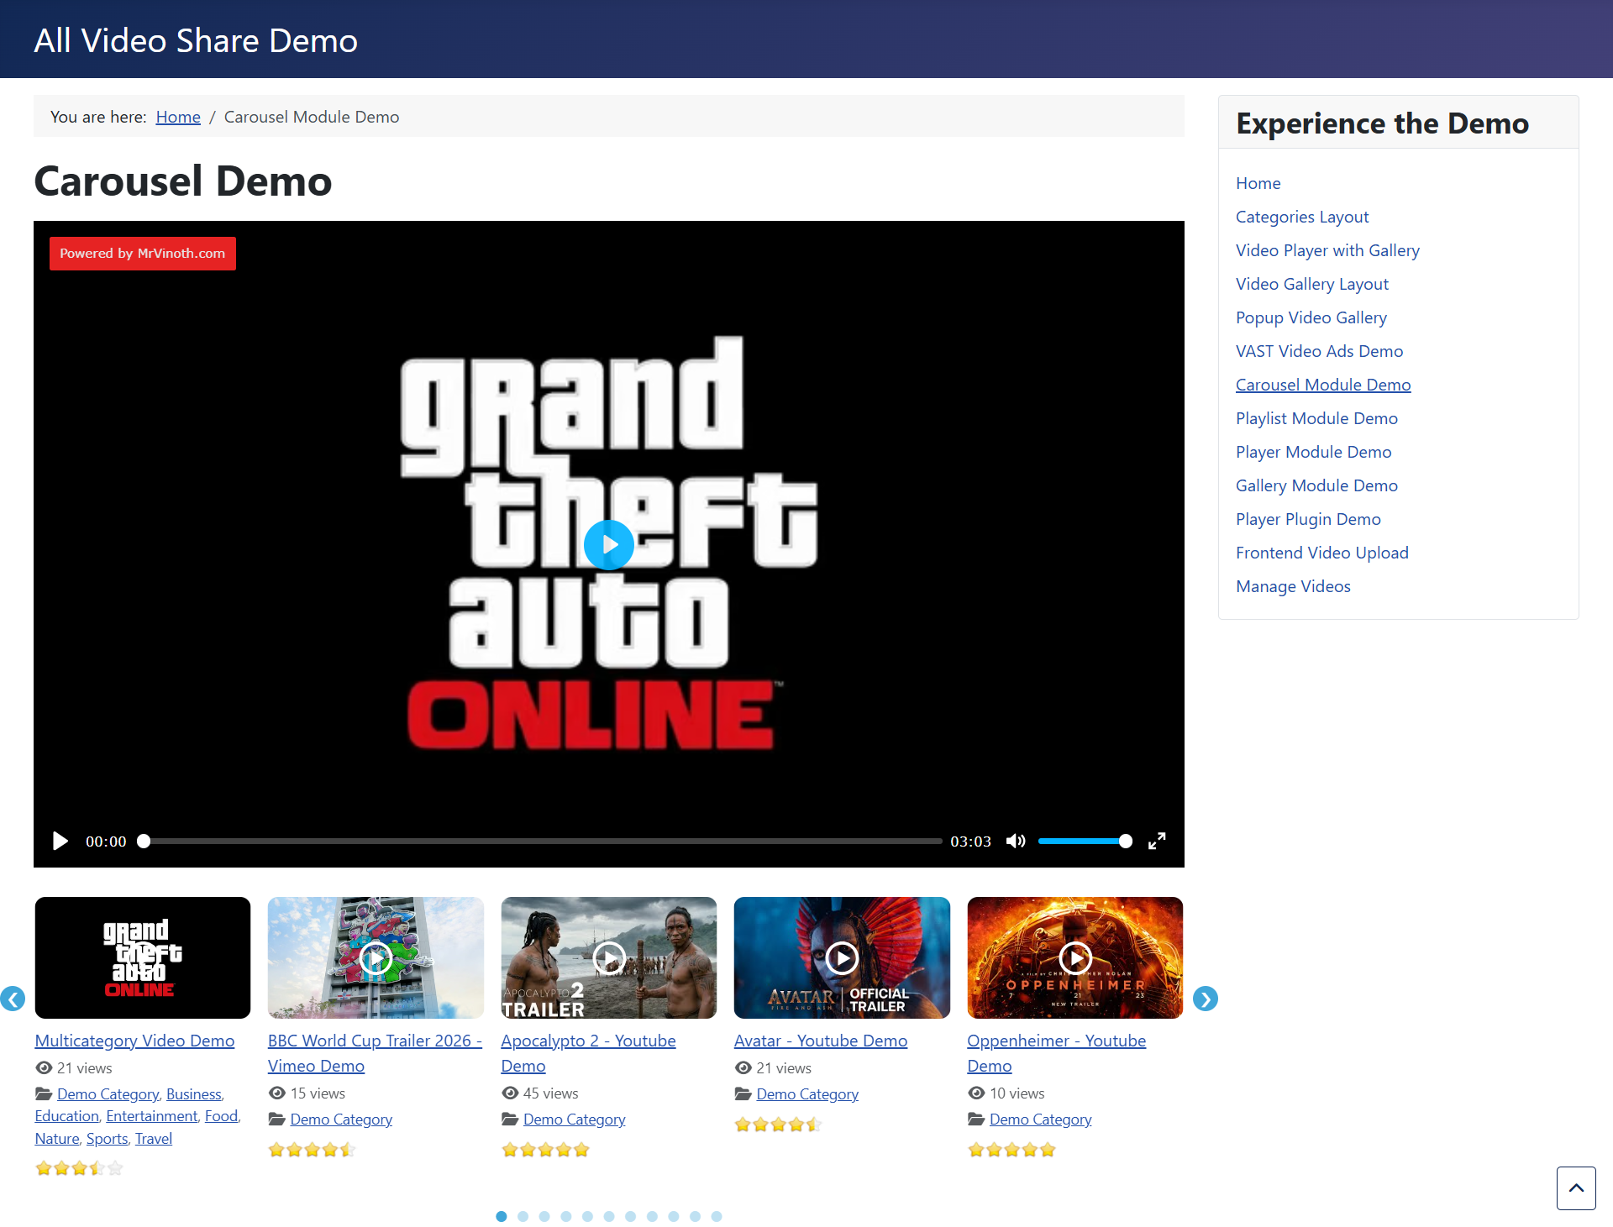Click the star rating under Avatar
Screen dimensions: 1613x1227
tap(779, 1125)
